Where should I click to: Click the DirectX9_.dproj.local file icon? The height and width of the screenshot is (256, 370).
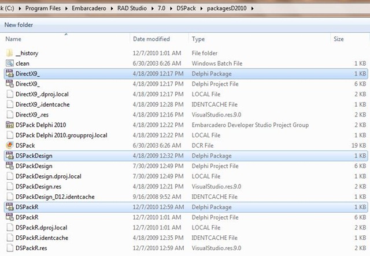[10, 94]
